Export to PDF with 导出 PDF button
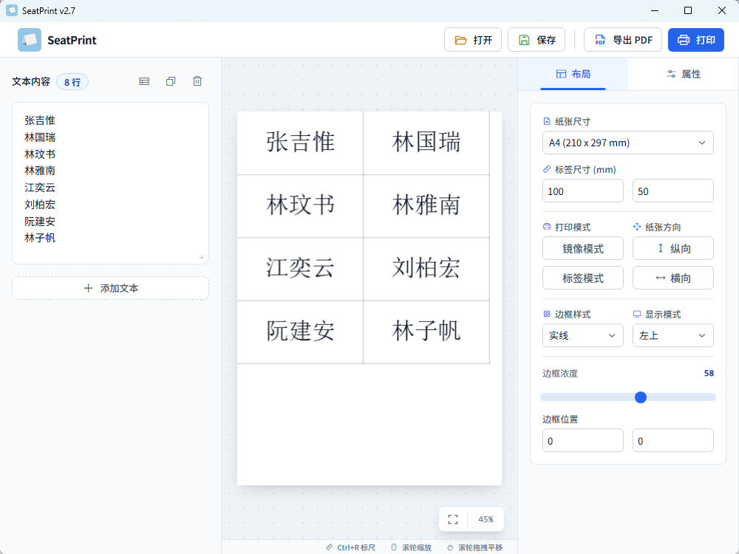This screenshot has height=554, width=739. click(622, 40)
